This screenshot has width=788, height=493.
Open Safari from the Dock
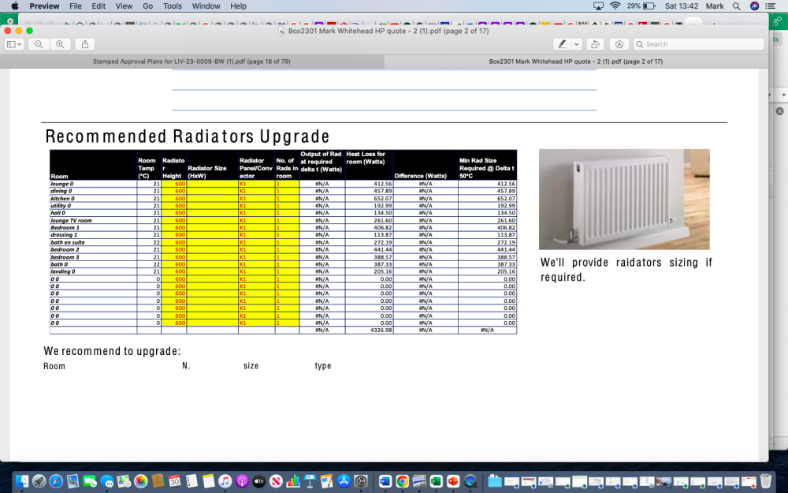pos(56,481)
